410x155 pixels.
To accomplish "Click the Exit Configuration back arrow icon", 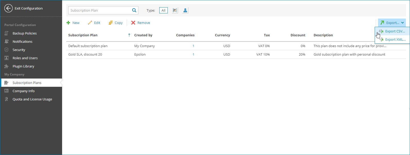I will tap(9, 8).
